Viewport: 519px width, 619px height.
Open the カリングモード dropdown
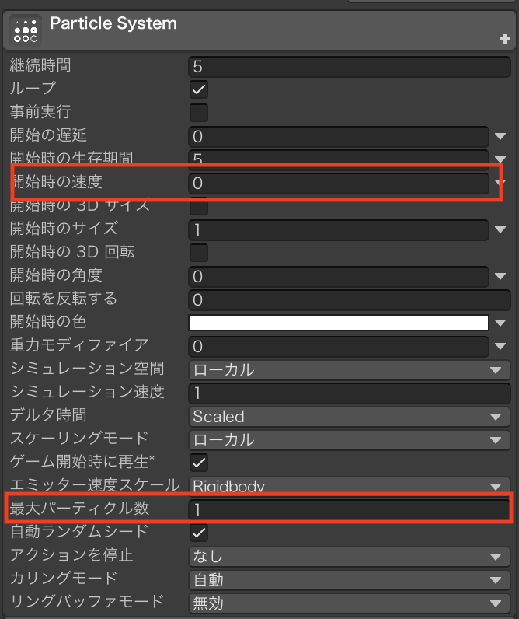(350, 579)
